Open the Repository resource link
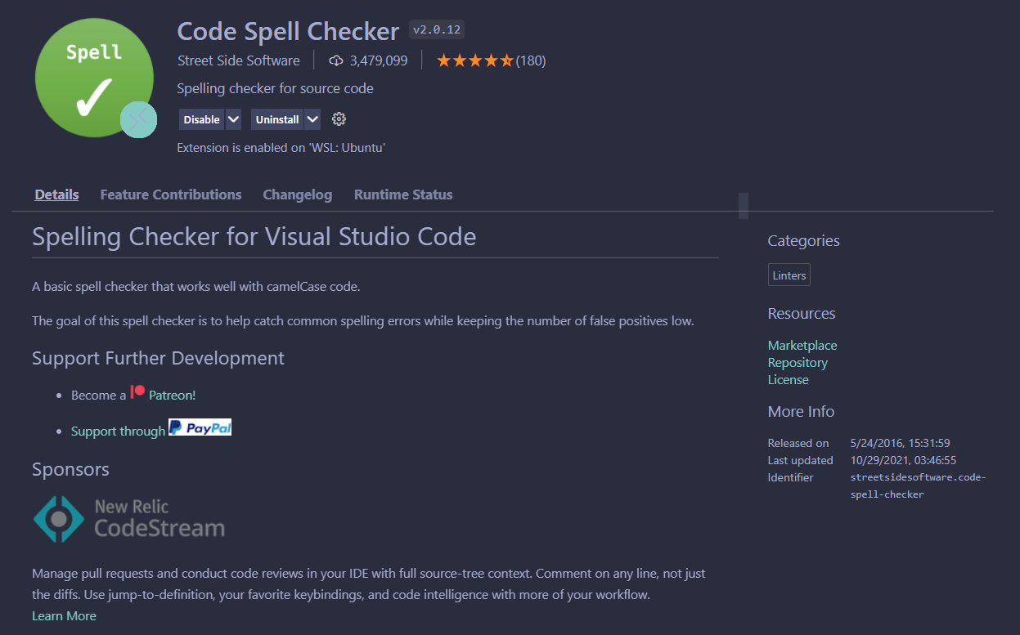 (x=798, y=362)
